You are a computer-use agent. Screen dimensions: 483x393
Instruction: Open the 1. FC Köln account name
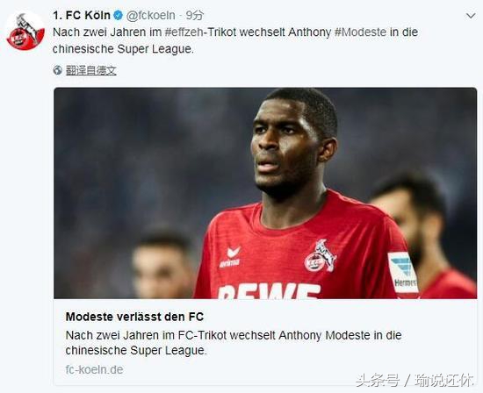(82, 15)
